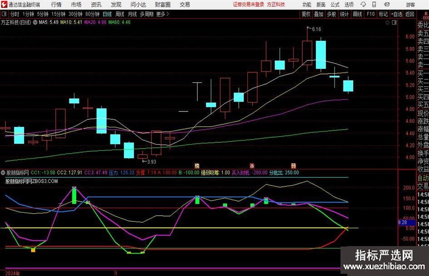Click the 画线 draw line button
This screenshot has width=429, height=276.
point(357,14)
